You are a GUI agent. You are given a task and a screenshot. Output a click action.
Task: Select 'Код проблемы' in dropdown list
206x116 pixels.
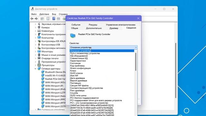coord(102,66)
